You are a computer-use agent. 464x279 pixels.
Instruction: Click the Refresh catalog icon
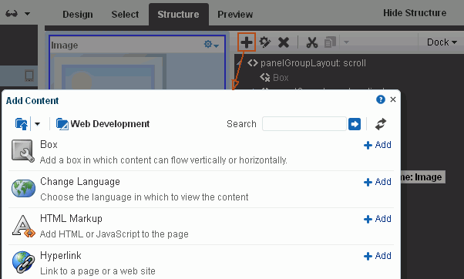coord(381,124)
